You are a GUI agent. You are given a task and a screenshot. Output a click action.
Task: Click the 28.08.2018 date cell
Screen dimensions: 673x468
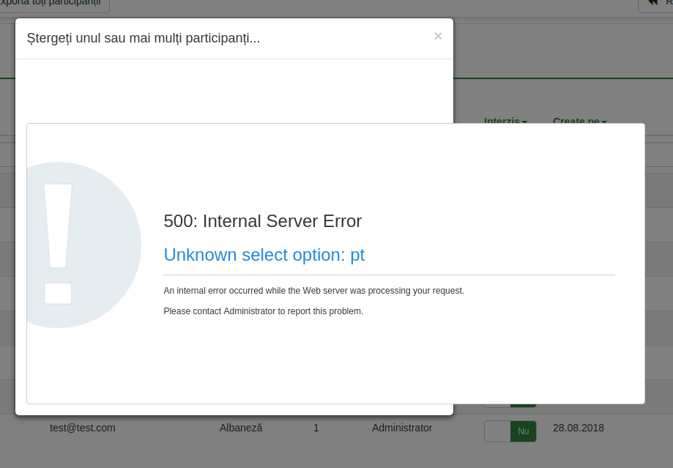pos(579,428)
